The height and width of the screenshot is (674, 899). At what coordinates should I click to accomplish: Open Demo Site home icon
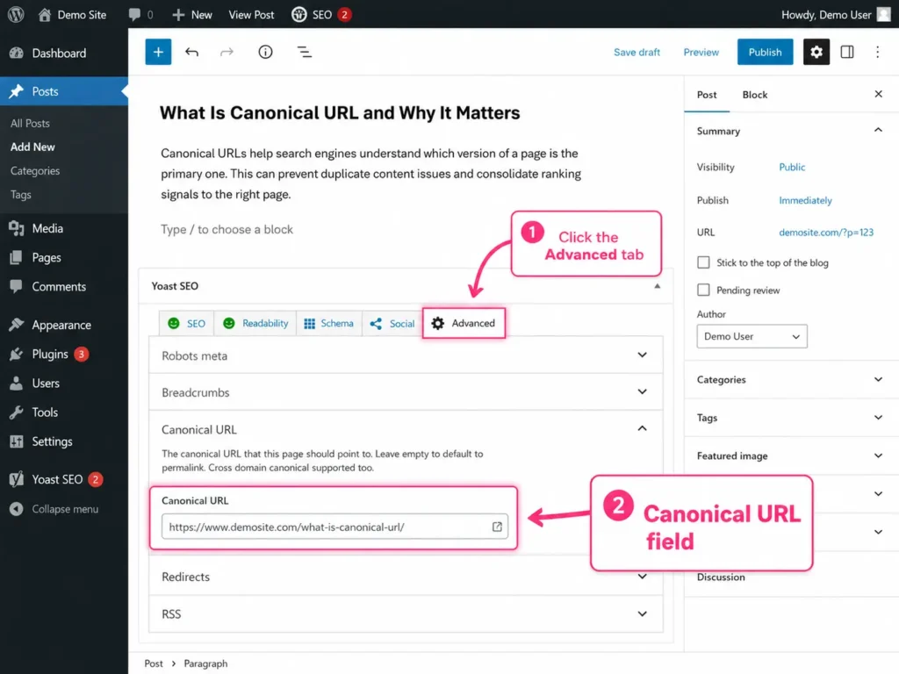click(45, 14)
